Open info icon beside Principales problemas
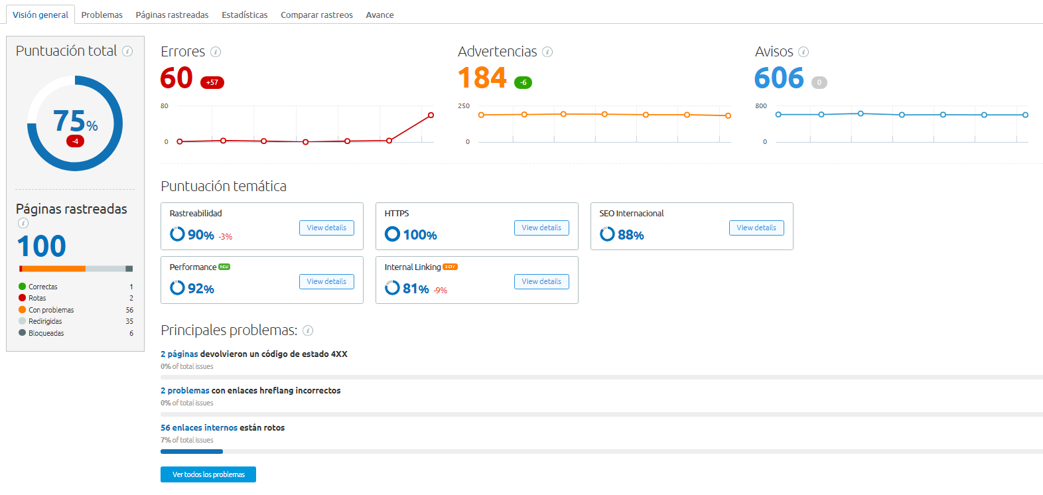The width and height of the screenshot is (1043, 495). click(308, 330)
